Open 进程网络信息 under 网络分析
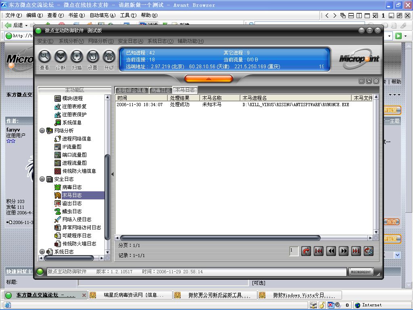The image size is (413, 310). [73, 139]
